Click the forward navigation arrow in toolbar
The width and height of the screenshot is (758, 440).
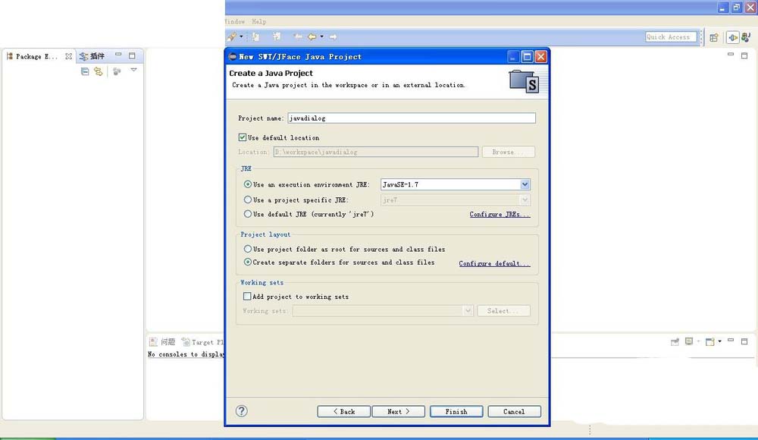coord(333,36)
